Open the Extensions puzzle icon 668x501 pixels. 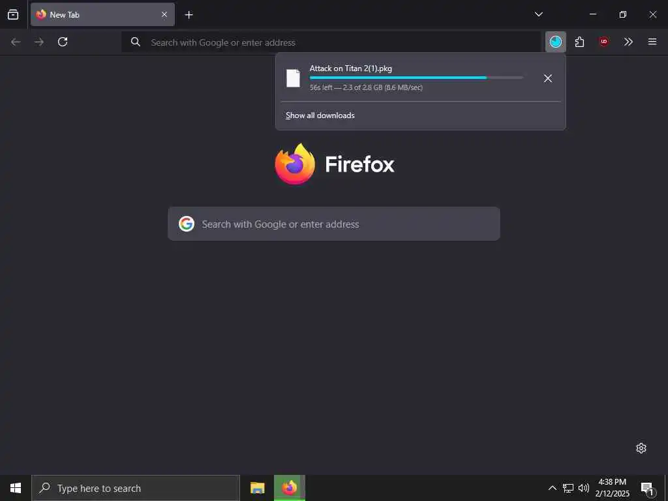click(x=579, y=42)
